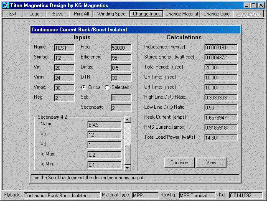Click the Low Line Duty Ratio value
Image resolution: width=267 pixels, height=201 pixels.
[221, 108]
